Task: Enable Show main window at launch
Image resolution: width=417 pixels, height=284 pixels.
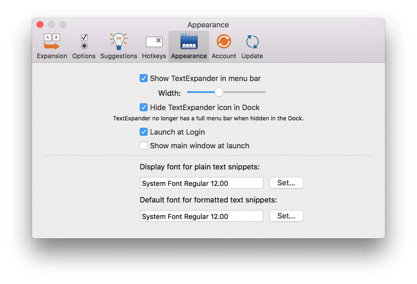Action: [144, 145]
